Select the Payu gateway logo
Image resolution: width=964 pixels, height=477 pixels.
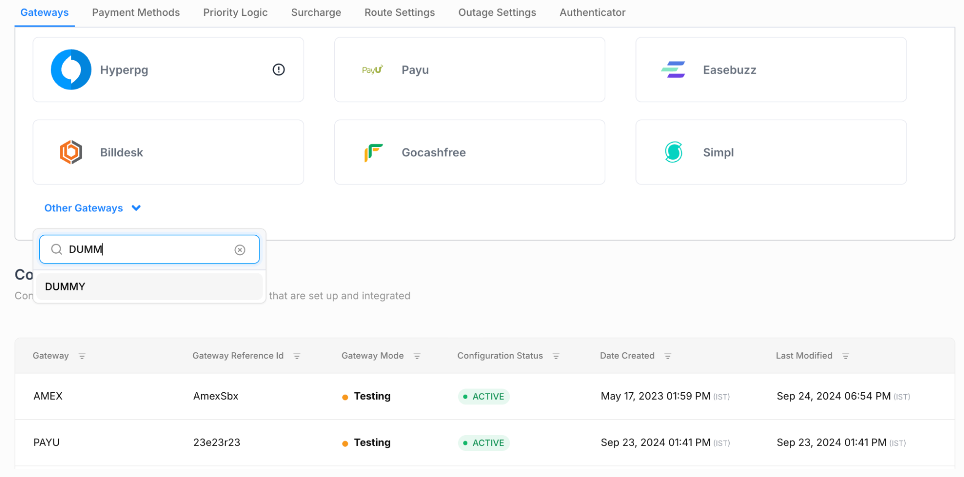pos(372,70)
